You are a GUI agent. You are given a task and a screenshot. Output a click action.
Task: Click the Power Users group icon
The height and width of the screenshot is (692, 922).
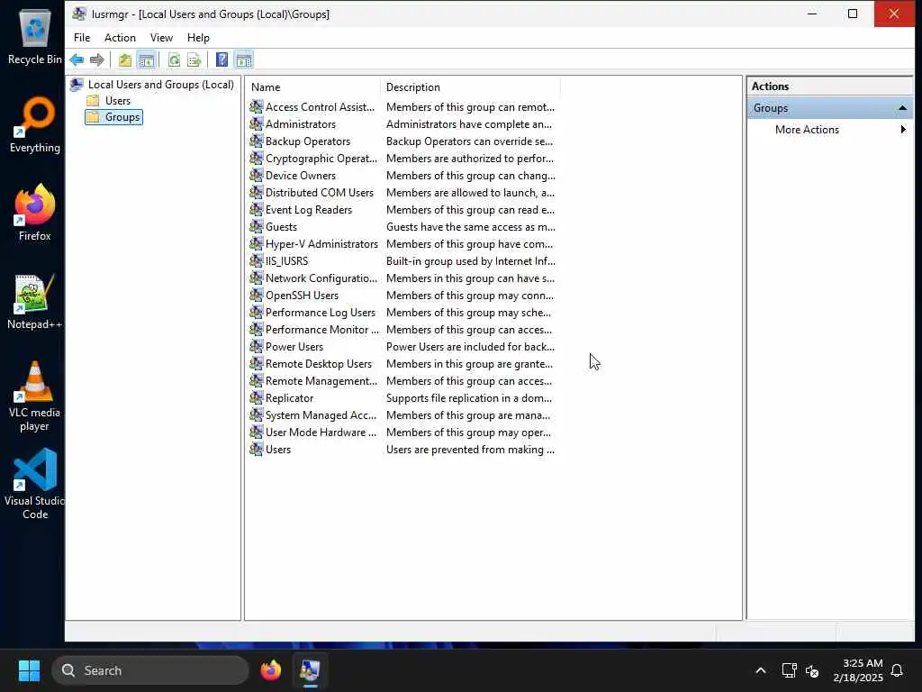coord(256,346)
